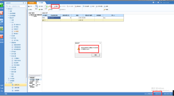
Task: Switch to the orange 我的桌面 tab
Action: pyautogui.click(x=32, y=3)
